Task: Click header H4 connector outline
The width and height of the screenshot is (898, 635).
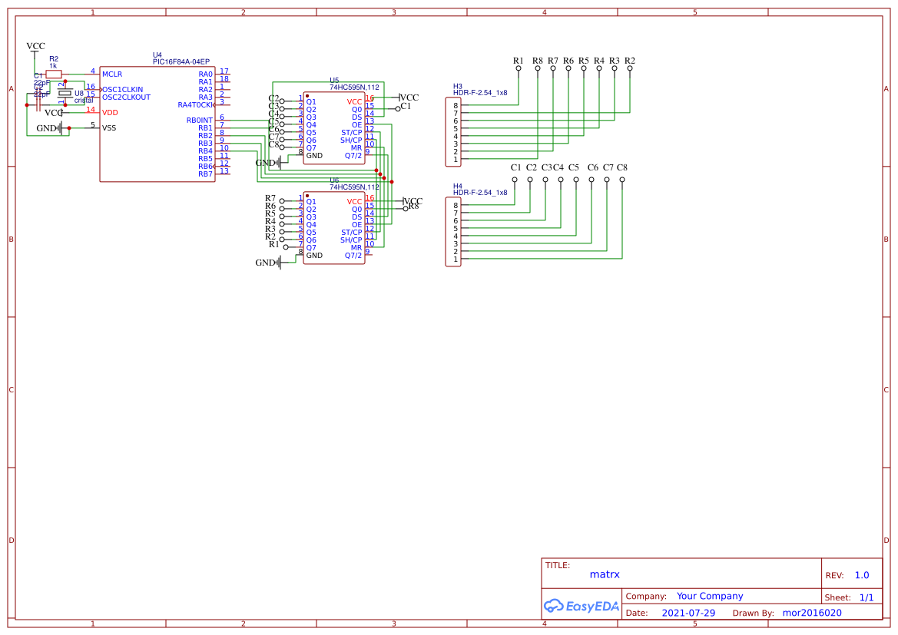Action: tap(455, 230)
